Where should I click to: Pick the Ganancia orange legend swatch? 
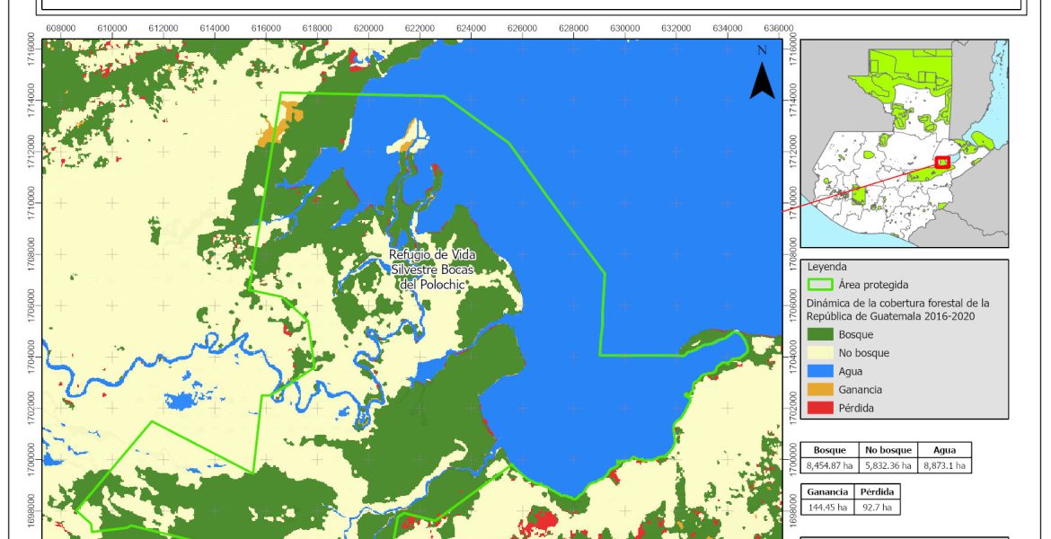coord(820,389)
